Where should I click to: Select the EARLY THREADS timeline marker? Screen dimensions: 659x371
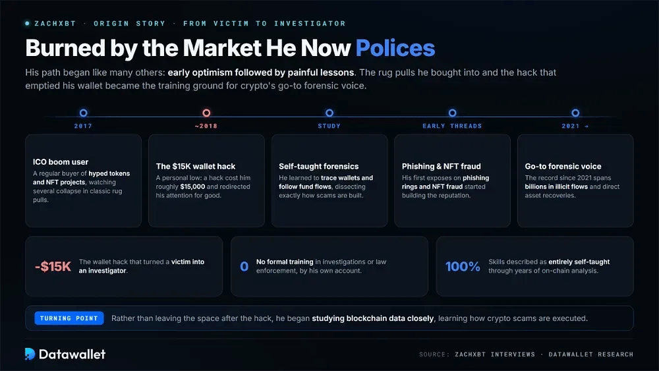tap(452, 113)
